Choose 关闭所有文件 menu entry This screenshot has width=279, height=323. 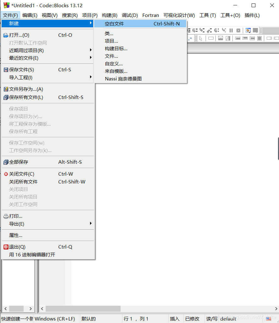coord(48,182)
